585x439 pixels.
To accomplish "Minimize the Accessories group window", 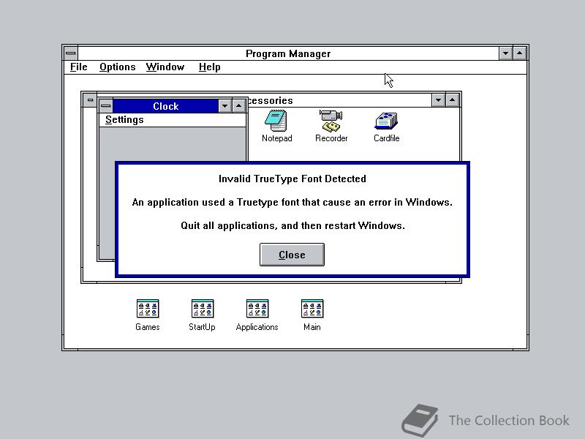I will click(438, 100).
